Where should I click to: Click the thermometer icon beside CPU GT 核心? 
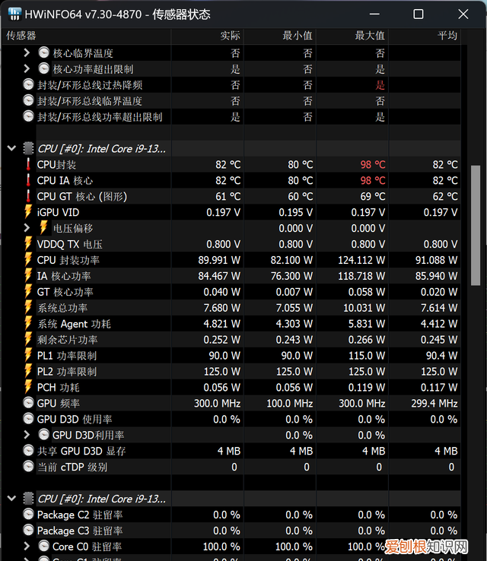click(28, 196)
